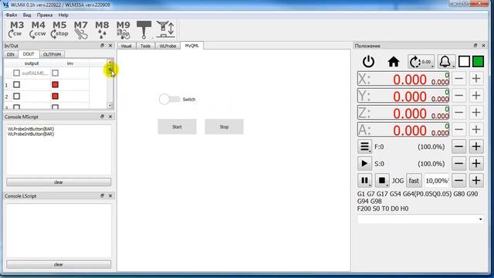Viewport: 494px width, 278px height.
Task: Undock the In/Out panel
Action: pyautogui.click(x=102, y=46)
